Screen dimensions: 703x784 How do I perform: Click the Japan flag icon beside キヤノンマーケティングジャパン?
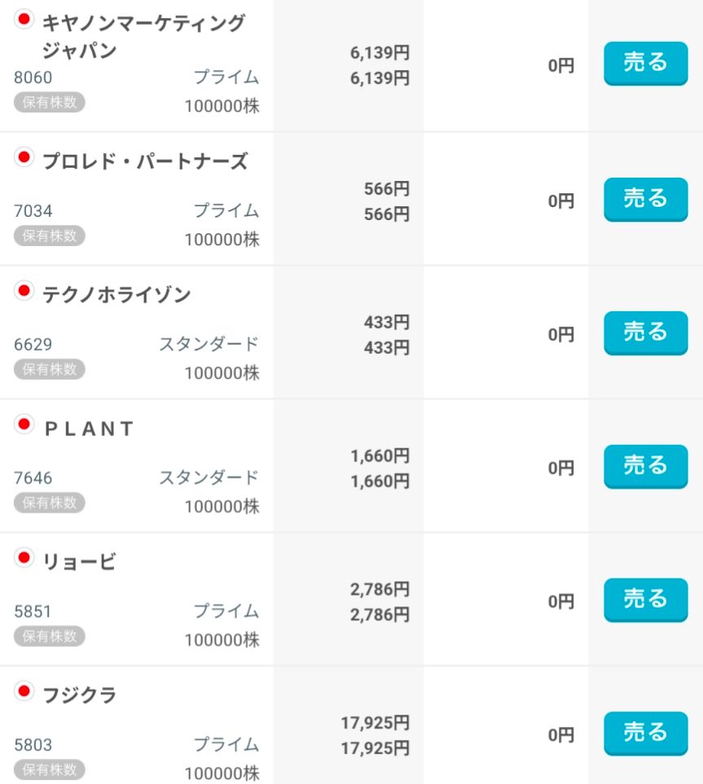coord(24,20)
